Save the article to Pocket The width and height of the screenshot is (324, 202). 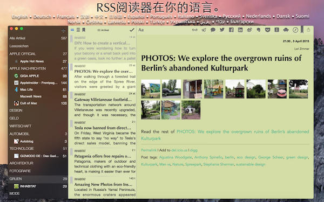tap(268, 30)
